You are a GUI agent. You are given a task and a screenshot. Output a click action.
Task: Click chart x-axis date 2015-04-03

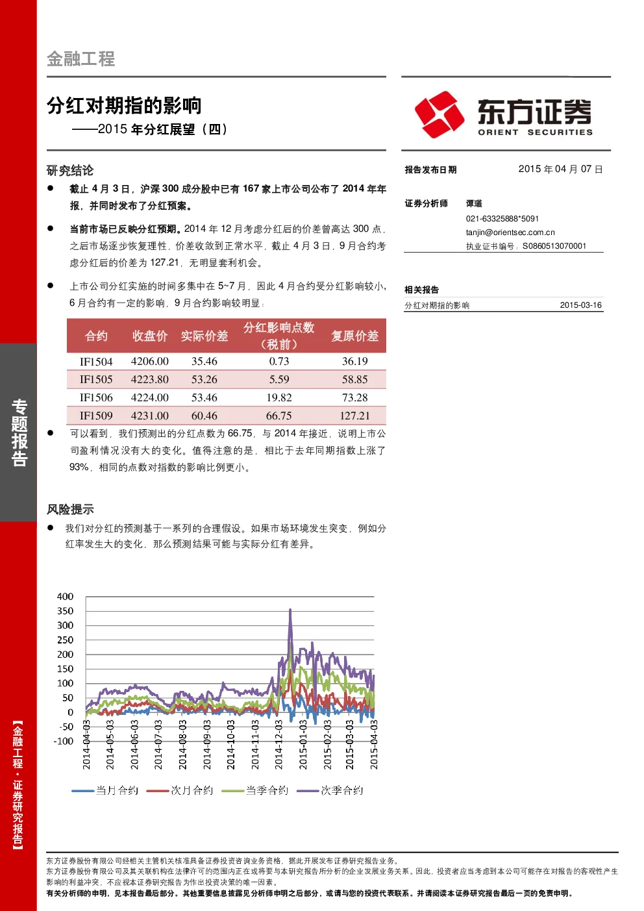[x=374, y=745]
